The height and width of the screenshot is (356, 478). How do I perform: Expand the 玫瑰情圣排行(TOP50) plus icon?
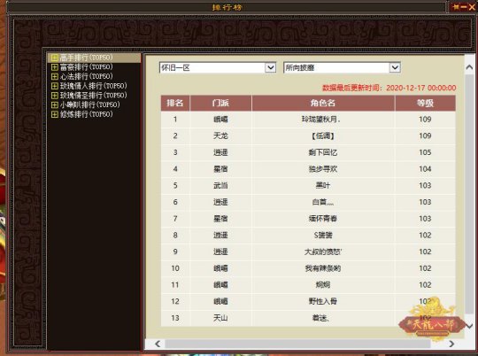pyautogui.click(x=55, y=96)
